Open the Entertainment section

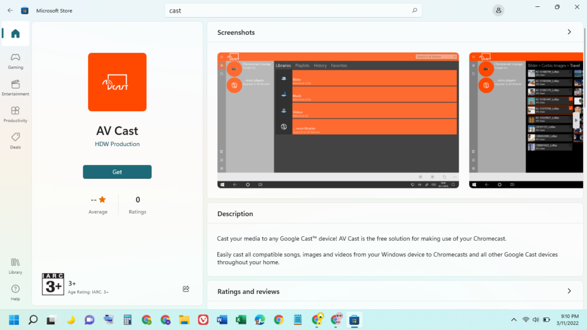click(x=15, y=88)
